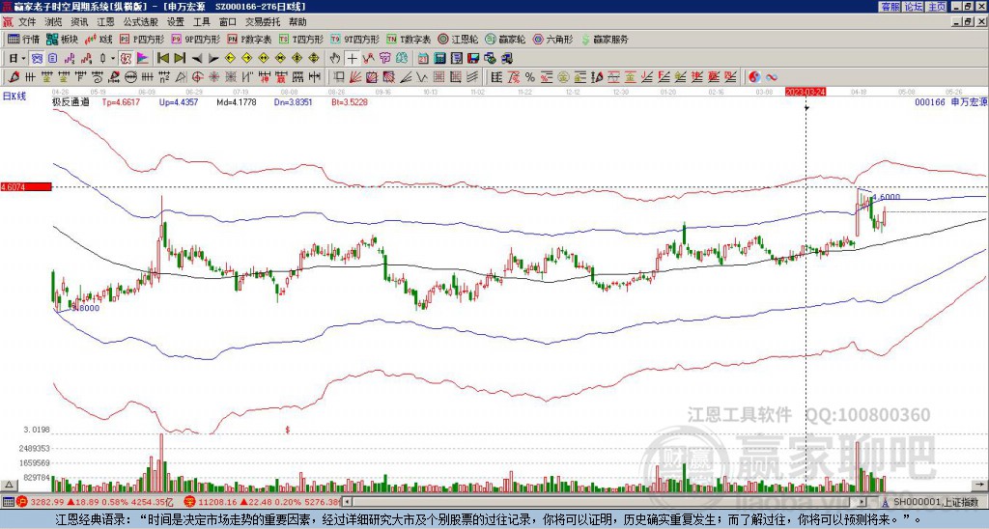Screen dimensions: 989x529
Task: Open the 9P四方形 tool
Action: pyautogui.click(x=195, y=39)
